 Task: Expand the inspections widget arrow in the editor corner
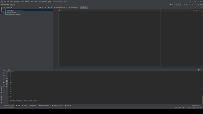point(202,10)
